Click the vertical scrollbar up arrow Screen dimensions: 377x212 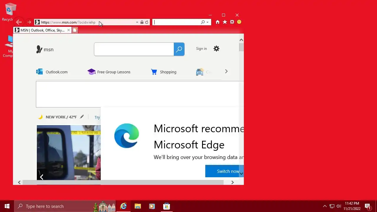241,40
